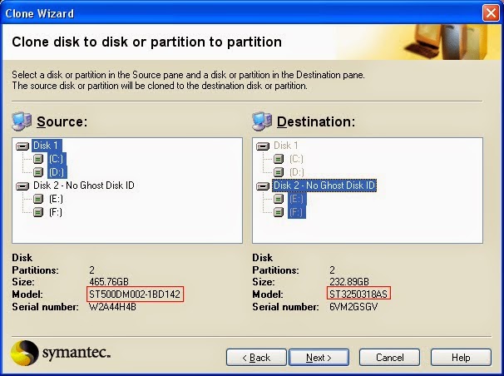The image size is (504, 376).
Task: Select Disk 2 - No Ghost Disk ID in Source
Action: 84,186
